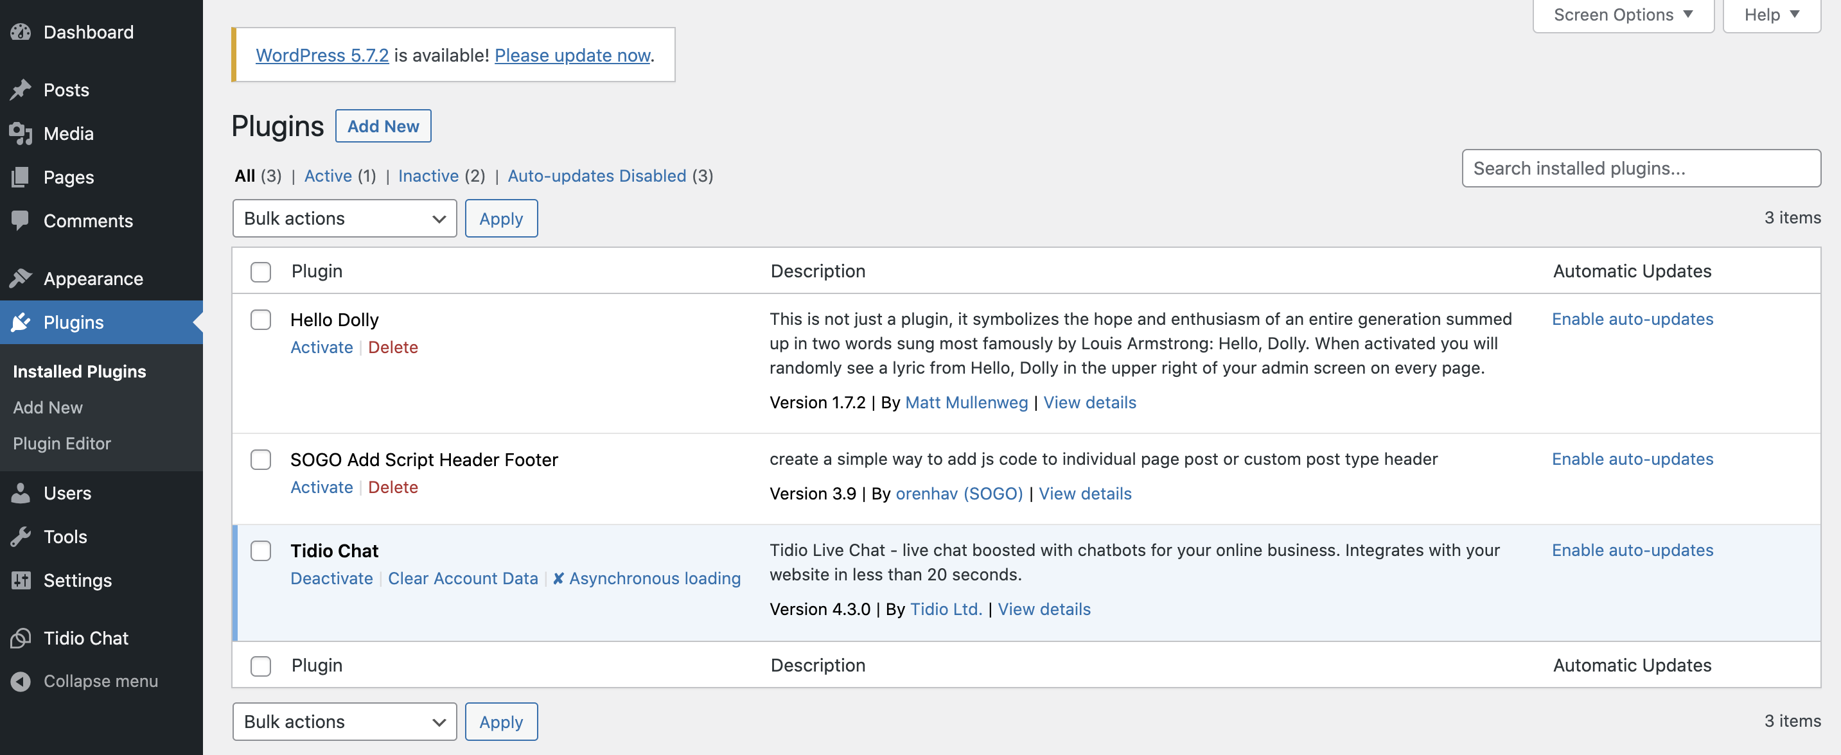The height and width of the screenshot is (755, 1841).
Task: Activate the Hello Dolly plugin
Action: point(322,347)
